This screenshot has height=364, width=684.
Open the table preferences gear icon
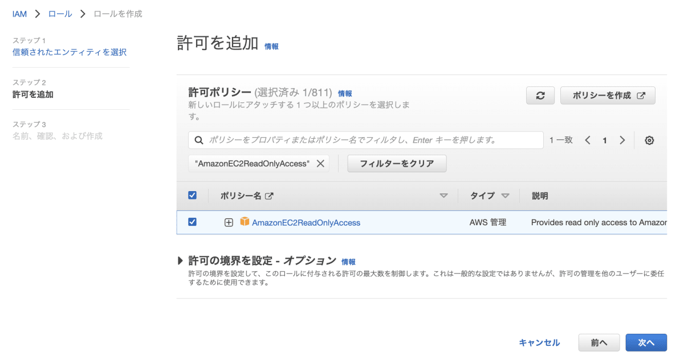[x=649, y=140]
